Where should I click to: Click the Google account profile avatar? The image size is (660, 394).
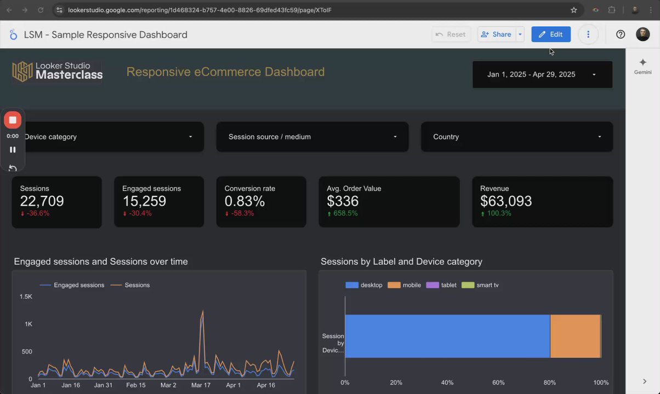tap(642, 34)
